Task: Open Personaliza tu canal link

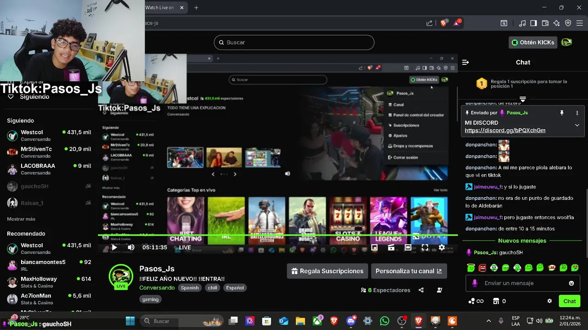Action: 409,271
